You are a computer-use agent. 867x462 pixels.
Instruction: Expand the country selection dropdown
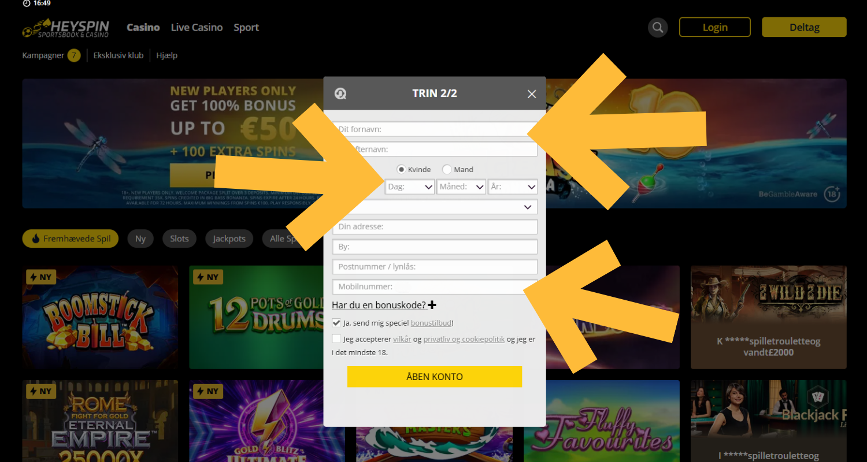[x=435, y=207]
